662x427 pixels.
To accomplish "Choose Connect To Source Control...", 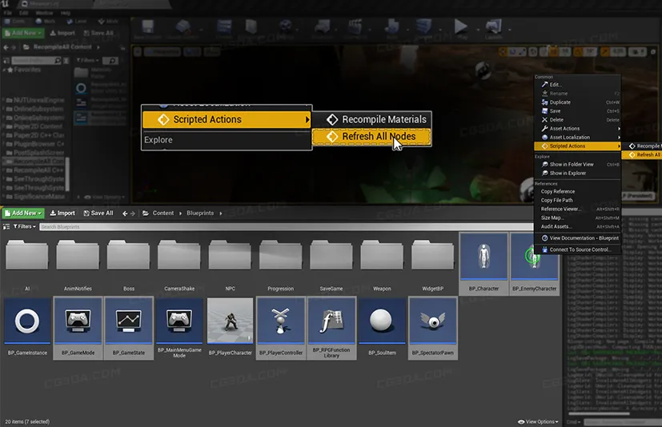I will coord(578,249).
